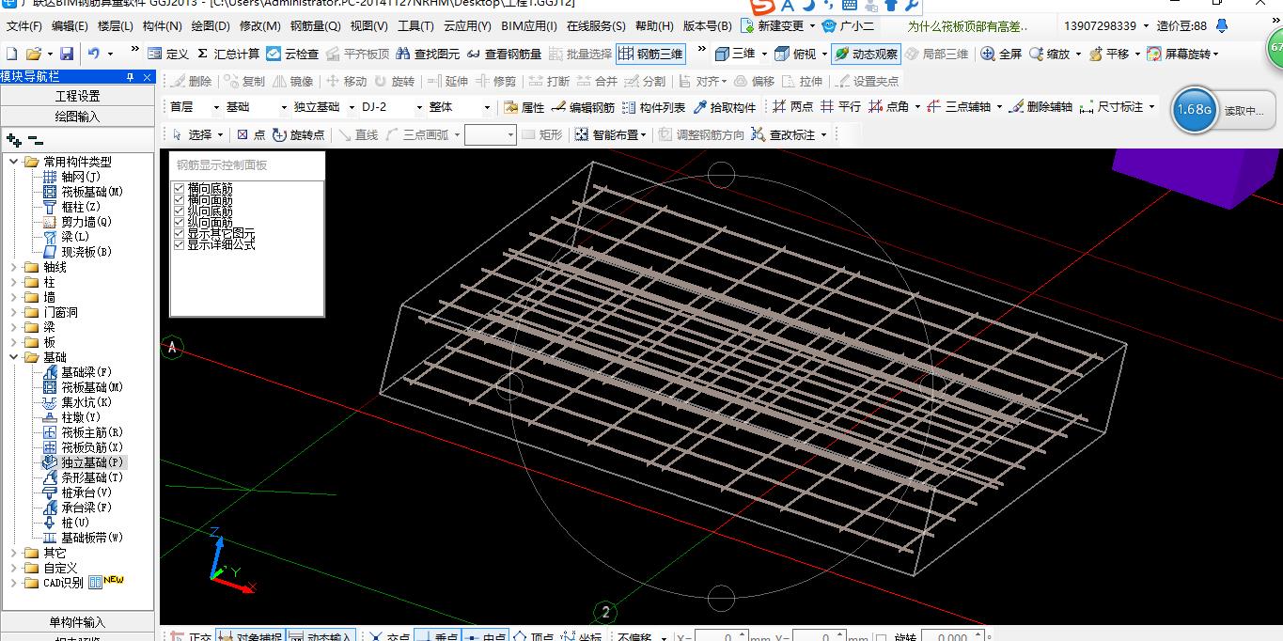The image size is (1283, 641).
Task: Click 删除辅轴 delete auxiliary axis
Action: 1040,107
